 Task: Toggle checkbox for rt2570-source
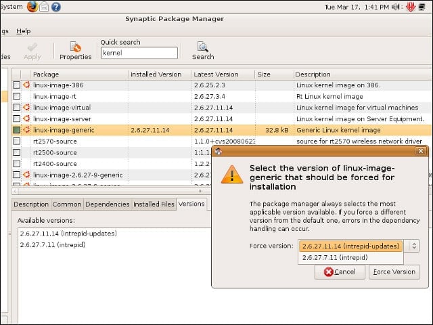coord(16,141)
